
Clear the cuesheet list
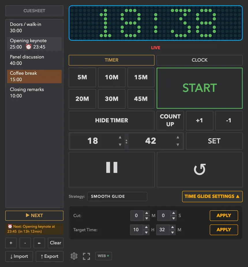point(56,243)
